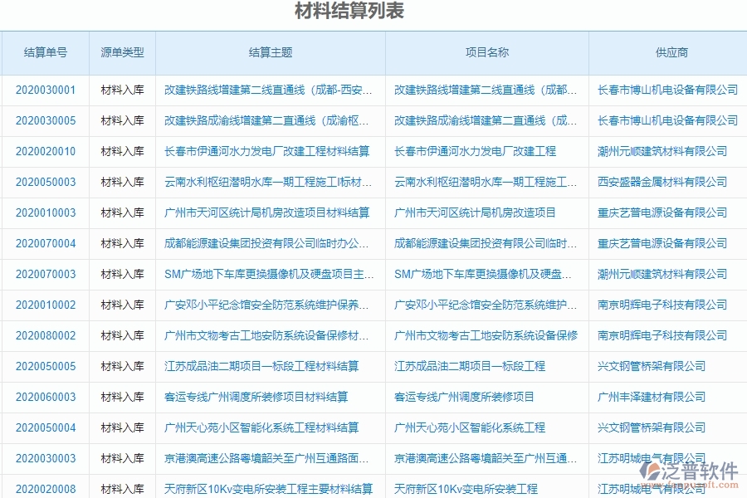747x498 pixels.
Task: Click the 项目名称 column header
Action: tap(486, 52)
